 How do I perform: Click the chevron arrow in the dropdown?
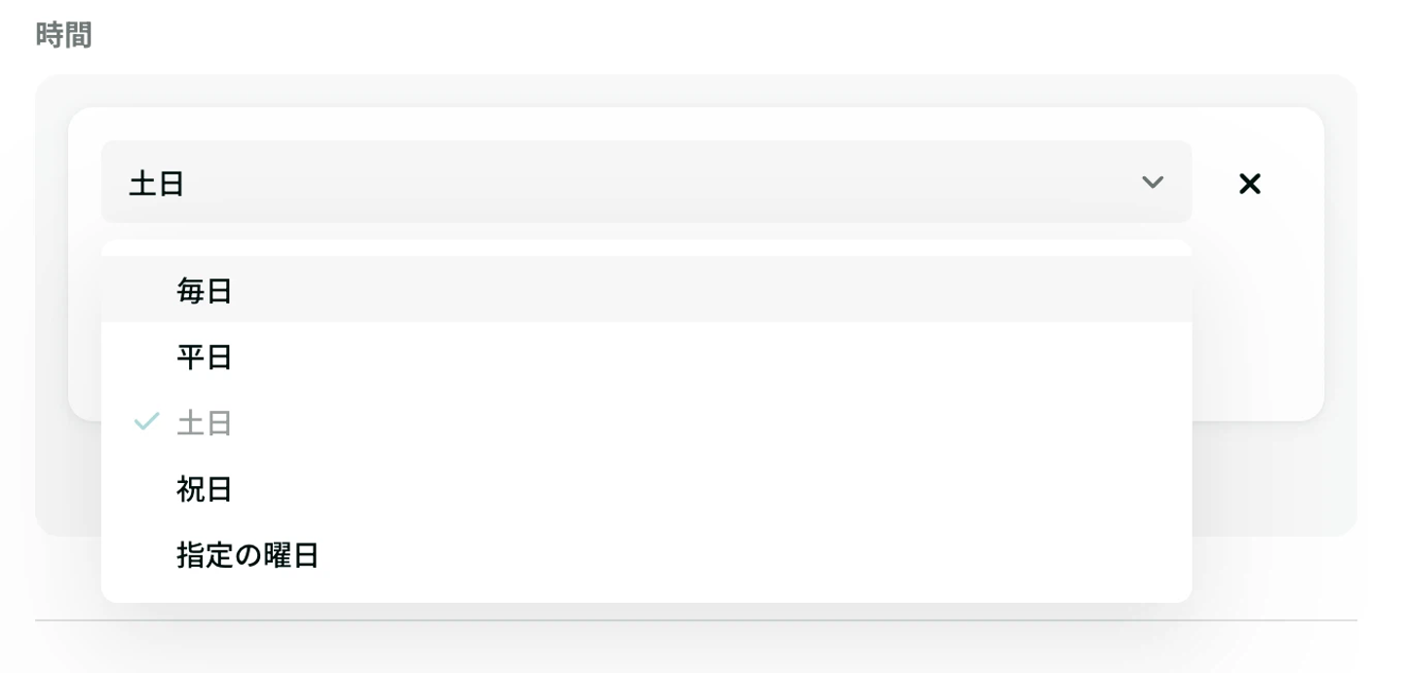pyautogui.click(x=1152, y=182)
